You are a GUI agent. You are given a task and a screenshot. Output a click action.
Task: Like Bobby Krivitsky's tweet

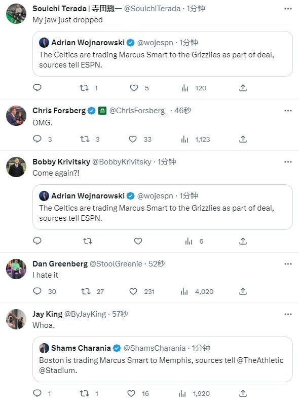(138, 241)
